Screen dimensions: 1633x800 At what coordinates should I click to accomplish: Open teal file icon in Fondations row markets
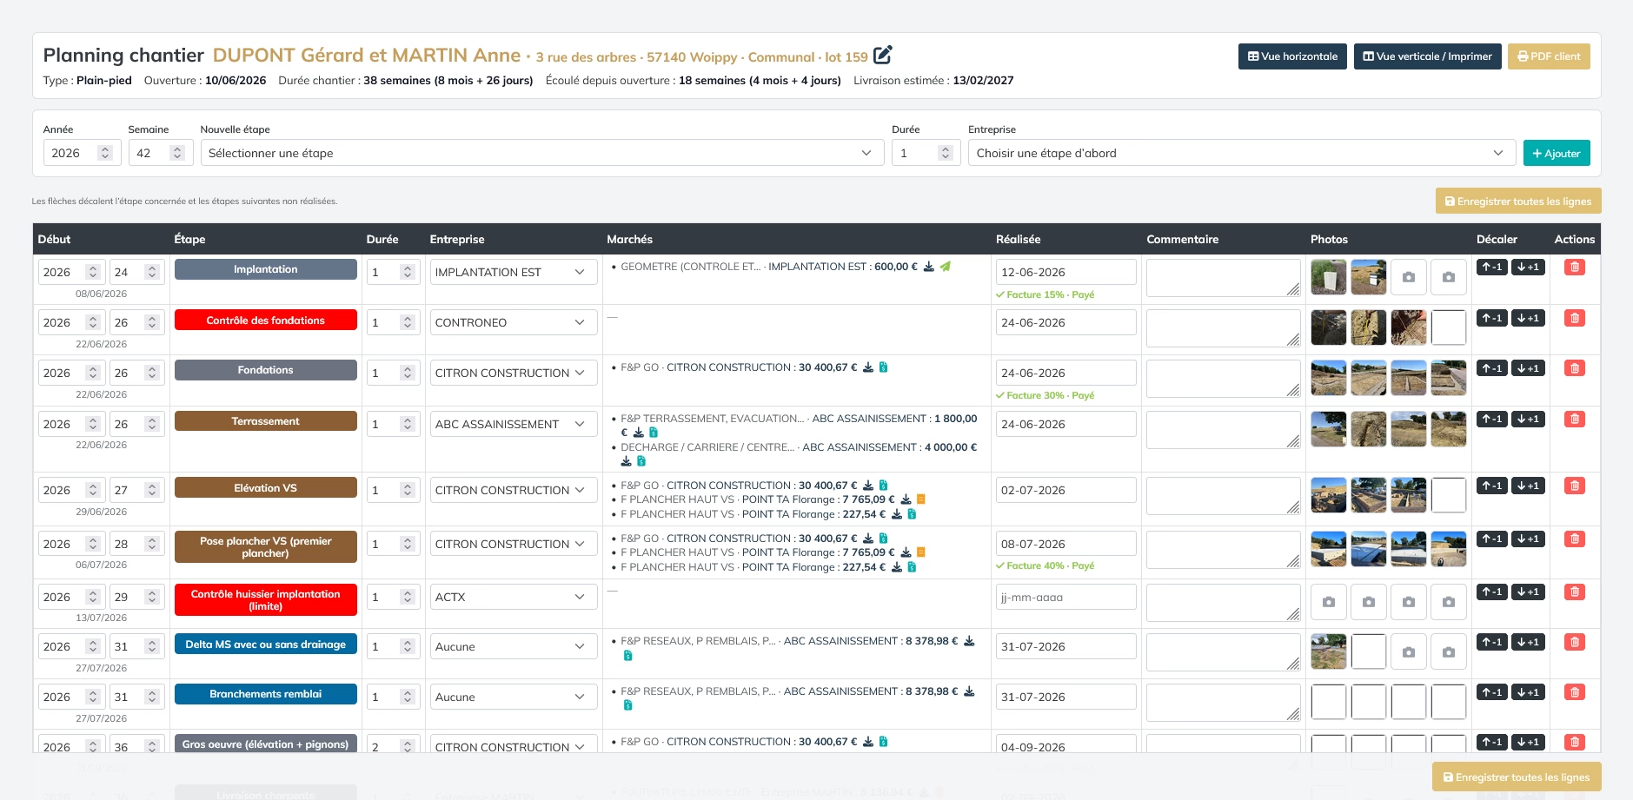883,367
